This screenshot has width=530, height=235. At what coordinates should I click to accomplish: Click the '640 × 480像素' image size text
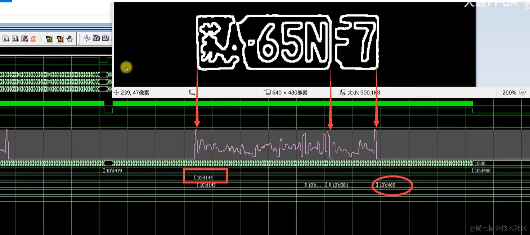pyautogui.click(x=290, y=93)
